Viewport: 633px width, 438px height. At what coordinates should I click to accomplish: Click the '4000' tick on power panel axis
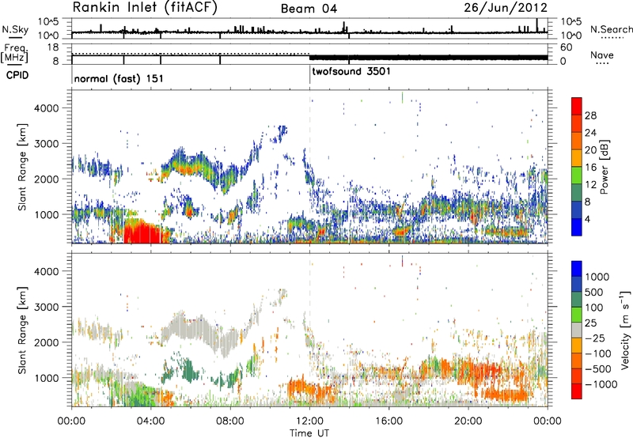(47, 108)
